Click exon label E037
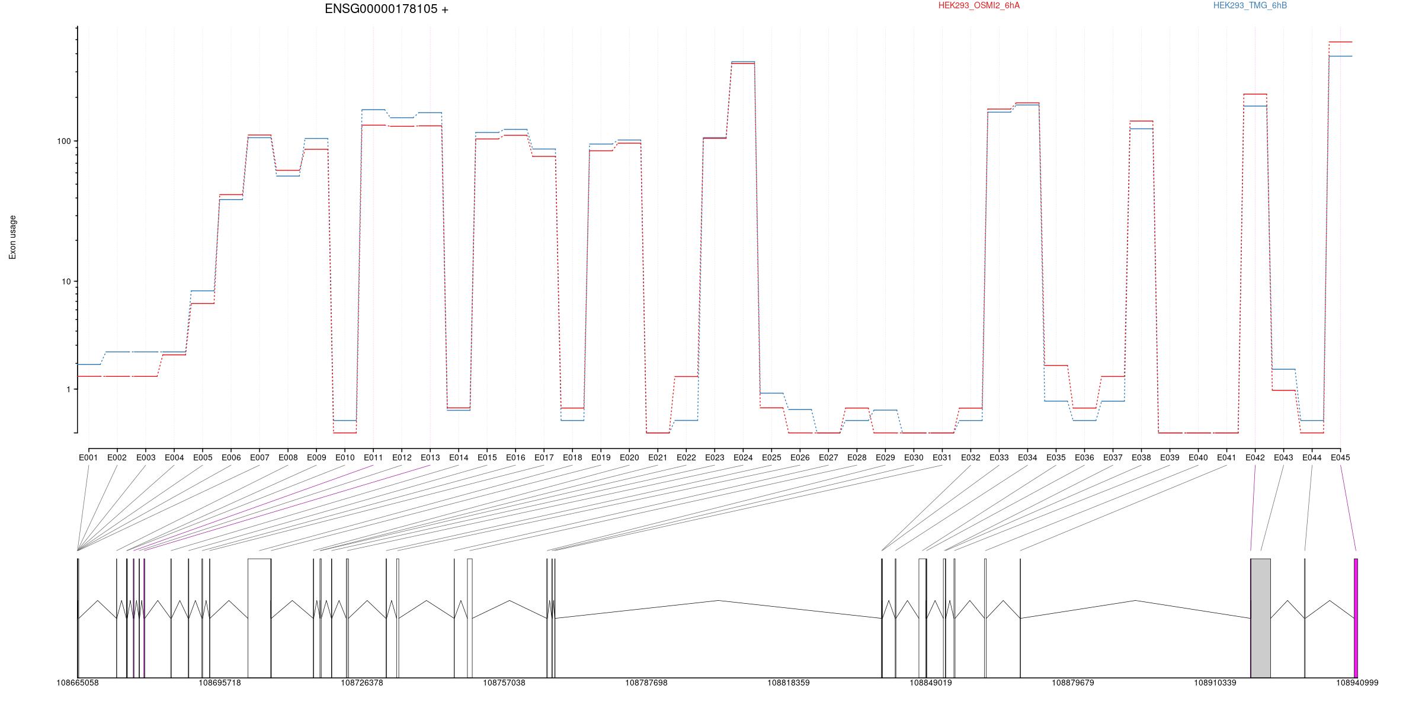 tap(1113, 457)
